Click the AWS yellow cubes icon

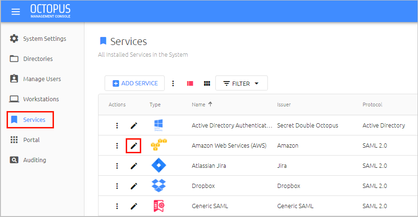click(x=159, y=144)
